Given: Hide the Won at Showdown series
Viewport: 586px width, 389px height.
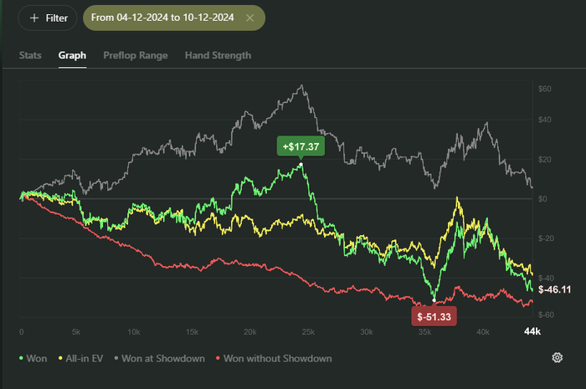Looking at the screenshot, I should click(166, 358).
